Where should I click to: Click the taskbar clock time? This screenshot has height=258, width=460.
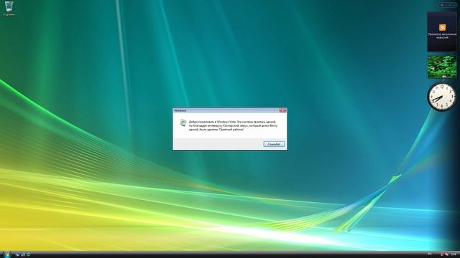[454, 254]
